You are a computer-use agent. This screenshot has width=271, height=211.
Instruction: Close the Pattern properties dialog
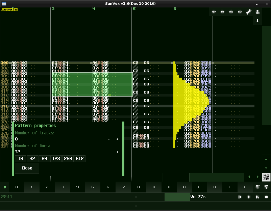pos(27,168)
